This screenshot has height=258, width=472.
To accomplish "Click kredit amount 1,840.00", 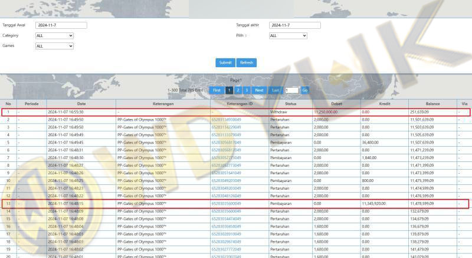I will click(x=369, y=158).
